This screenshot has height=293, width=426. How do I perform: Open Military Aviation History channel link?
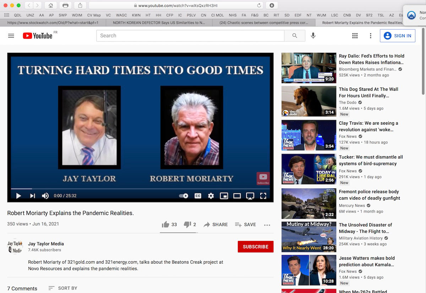pos(361,238)
